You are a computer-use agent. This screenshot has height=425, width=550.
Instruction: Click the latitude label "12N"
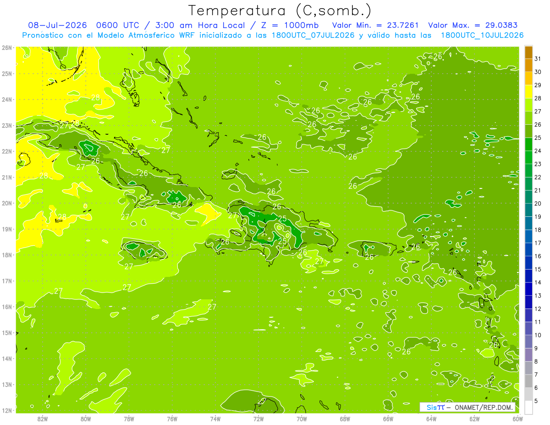[6, 410]
